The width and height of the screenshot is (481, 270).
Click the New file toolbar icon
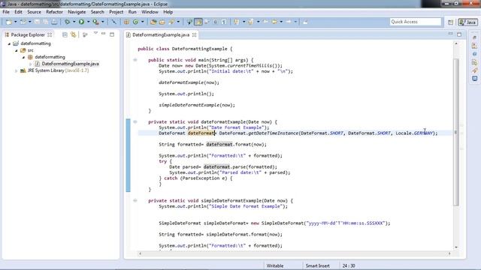click(8, 22)
